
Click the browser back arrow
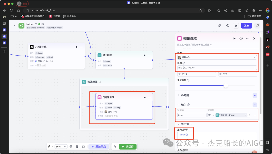pos(5,10)
